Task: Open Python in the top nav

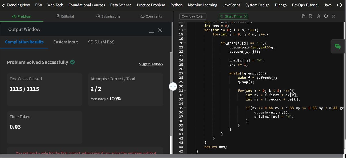Action: pyautogui.click(x=176, y=5)
